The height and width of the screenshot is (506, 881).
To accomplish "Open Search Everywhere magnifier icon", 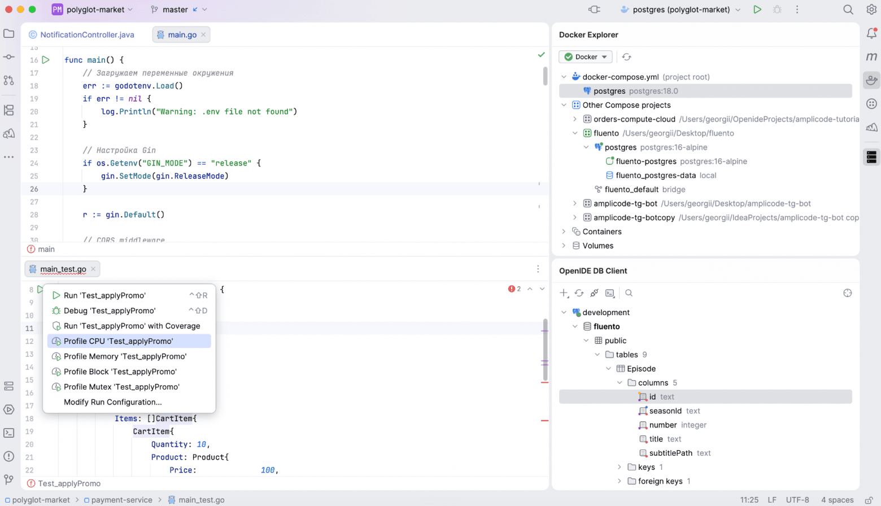I will click(848, 10).
